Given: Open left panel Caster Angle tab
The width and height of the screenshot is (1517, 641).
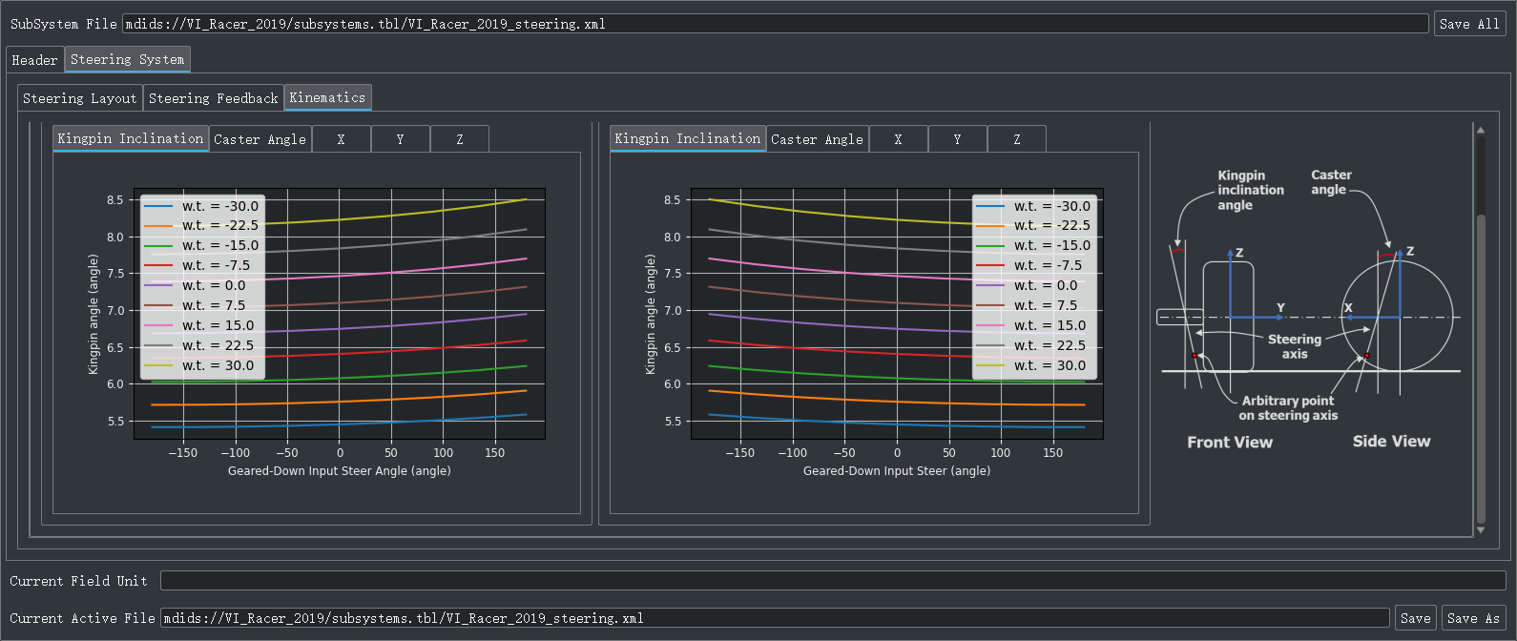Looking at the screenshot, I should (x=260, y=139).
